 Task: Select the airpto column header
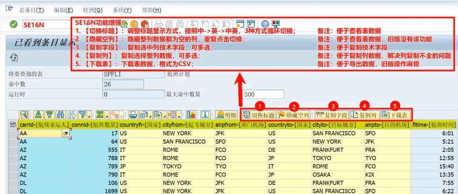pos(387,125)
